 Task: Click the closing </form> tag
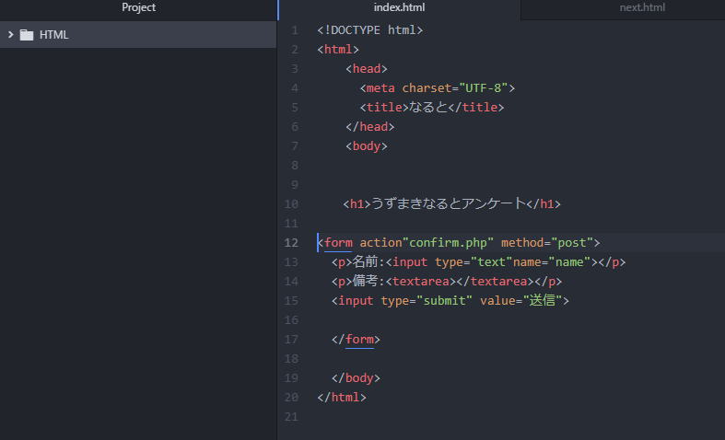(356, 340)
